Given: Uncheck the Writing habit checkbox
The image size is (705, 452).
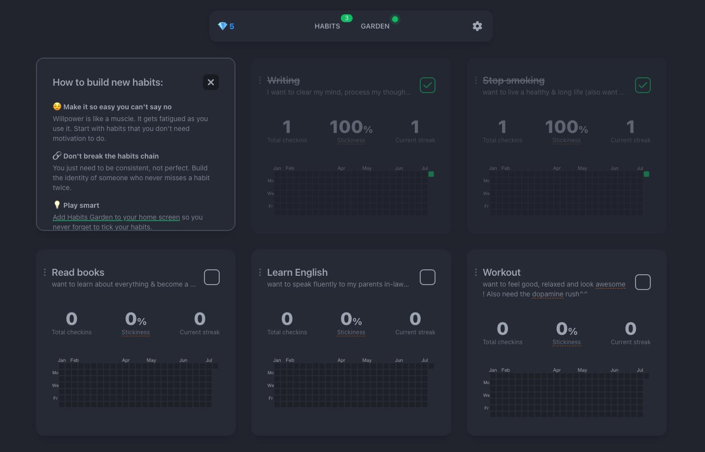Looking at the screenshot, I should coord(427,85).
